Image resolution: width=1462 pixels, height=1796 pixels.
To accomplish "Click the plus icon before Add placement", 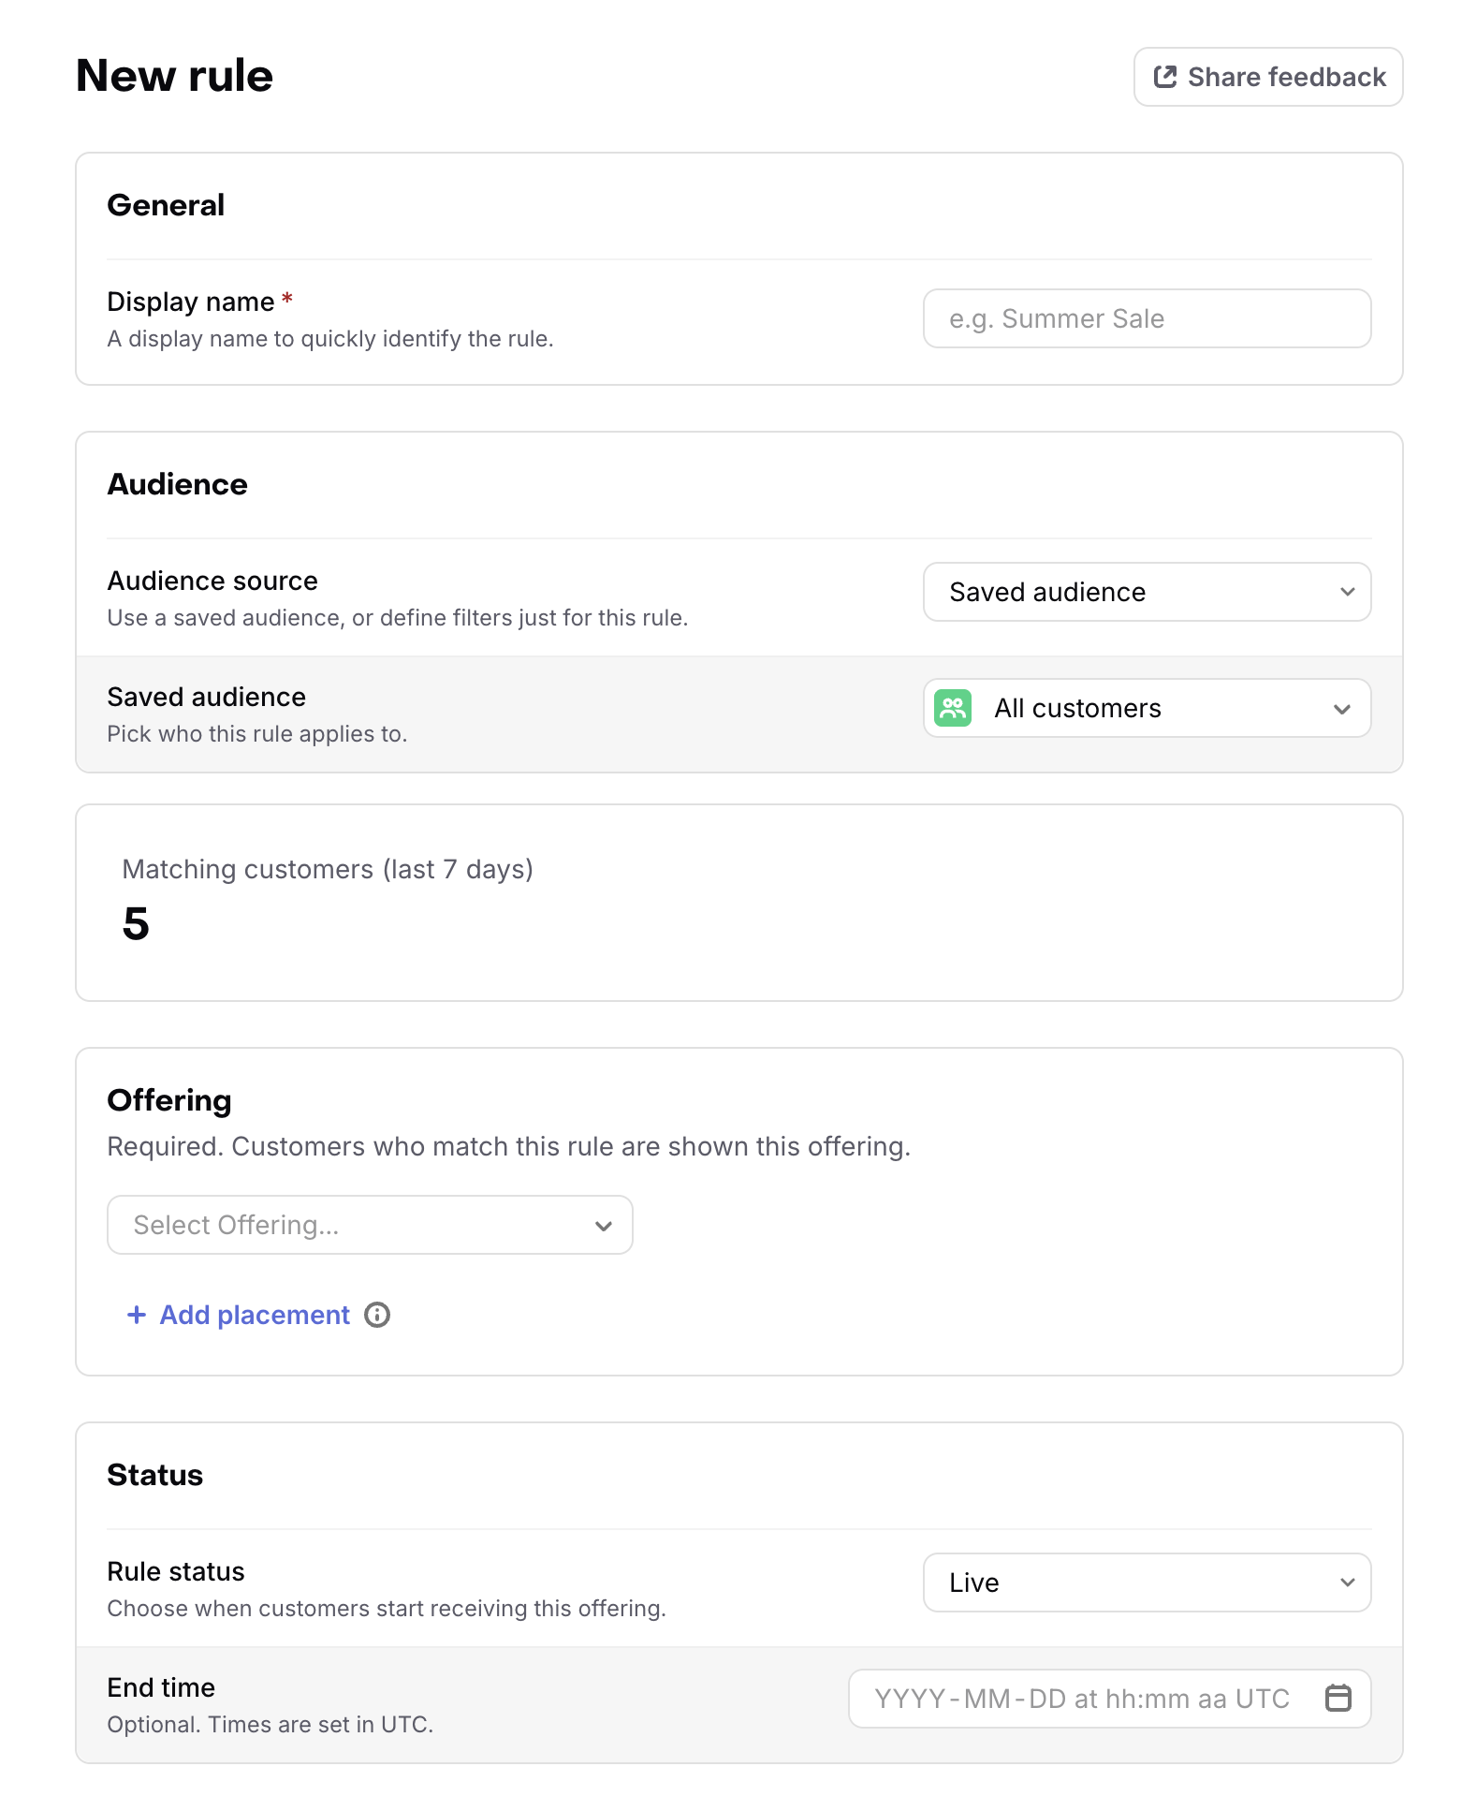I will (x=137, y=1315).
